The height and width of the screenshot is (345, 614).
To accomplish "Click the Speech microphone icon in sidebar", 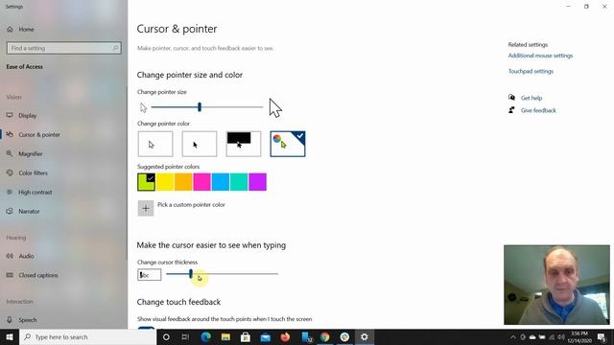I will click(10, 319).
